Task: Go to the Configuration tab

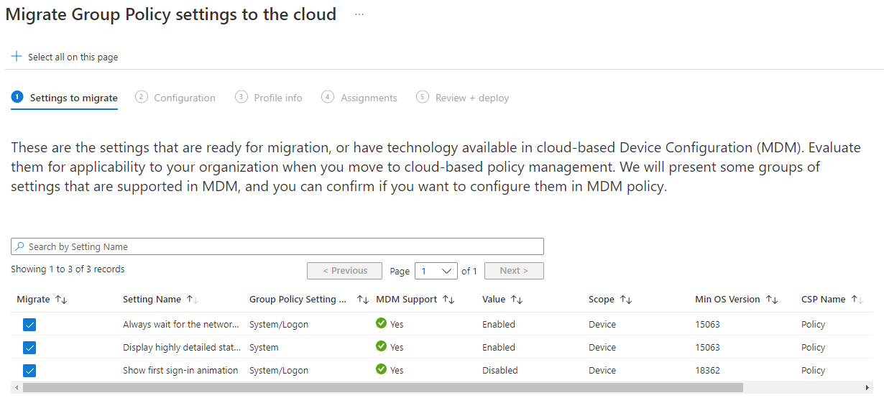Action: click(x=175, y=98)
